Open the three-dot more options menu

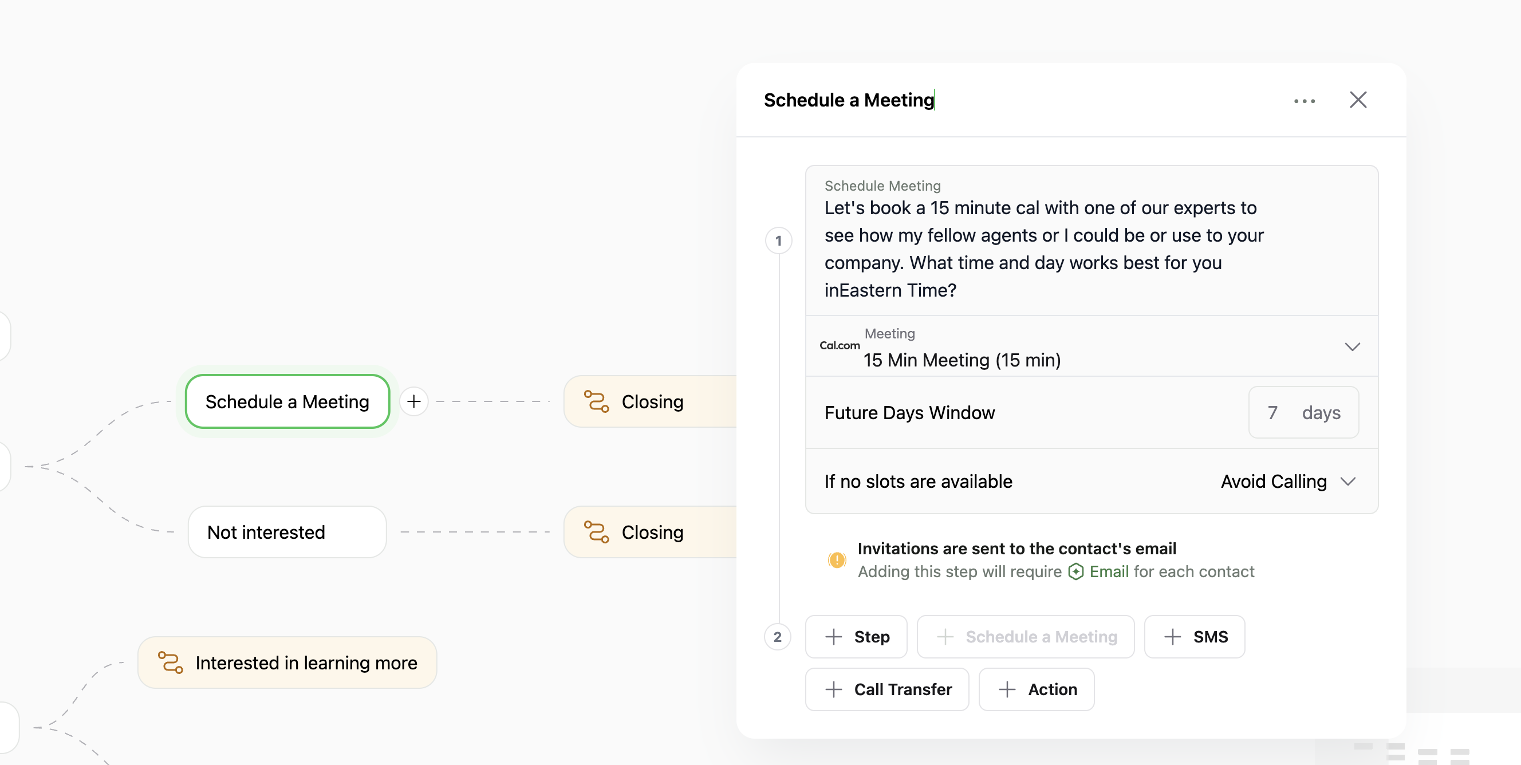1304,101
